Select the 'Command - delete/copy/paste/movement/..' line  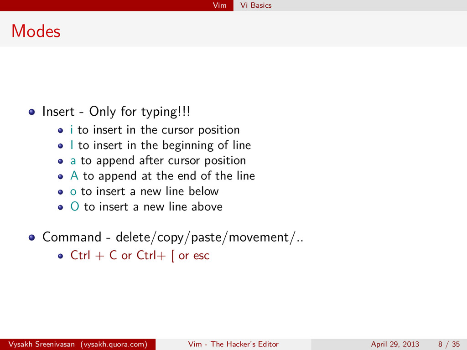pyautogui.click(x=173, y=237)
